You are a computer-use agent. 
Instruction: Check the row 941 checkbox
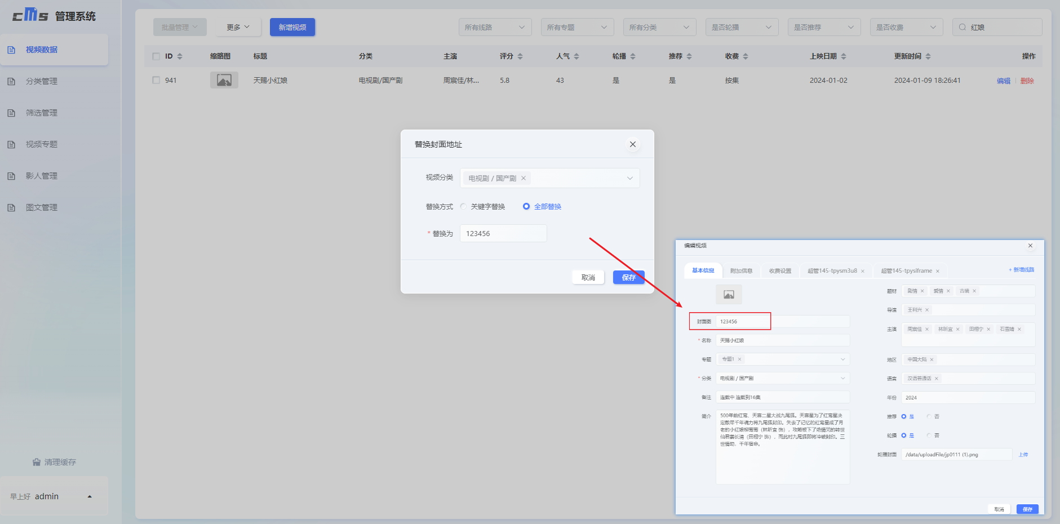(156, 80)
